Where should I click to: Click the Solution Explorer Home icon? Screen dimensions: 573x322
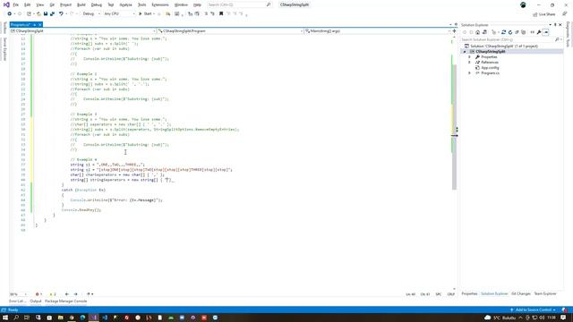477,32
